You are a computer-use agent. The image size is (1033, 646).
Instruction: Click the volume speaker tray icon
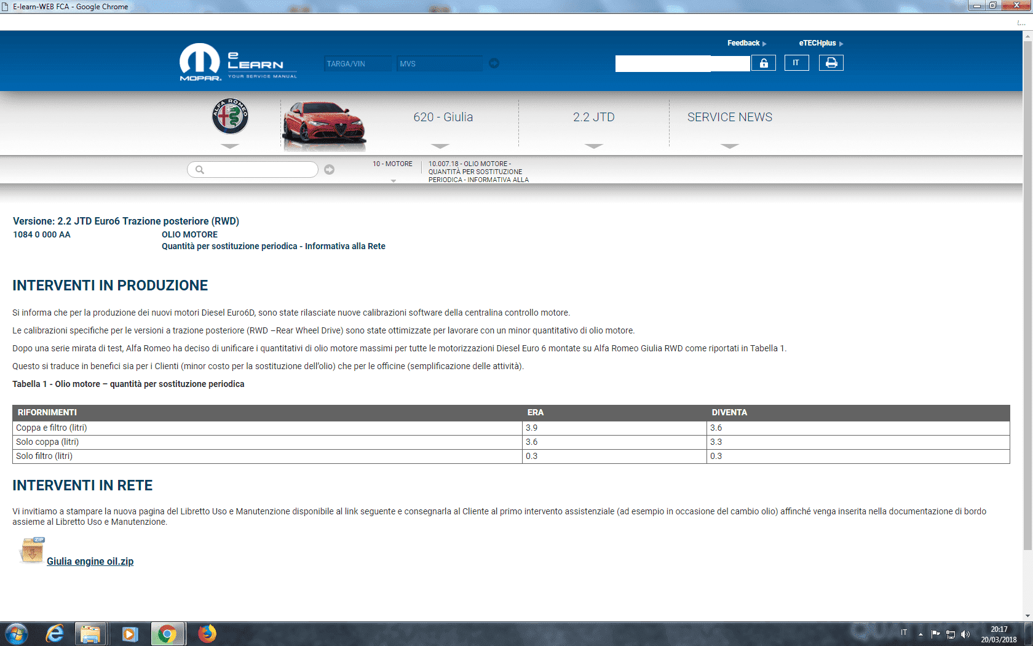pos(965,634)
